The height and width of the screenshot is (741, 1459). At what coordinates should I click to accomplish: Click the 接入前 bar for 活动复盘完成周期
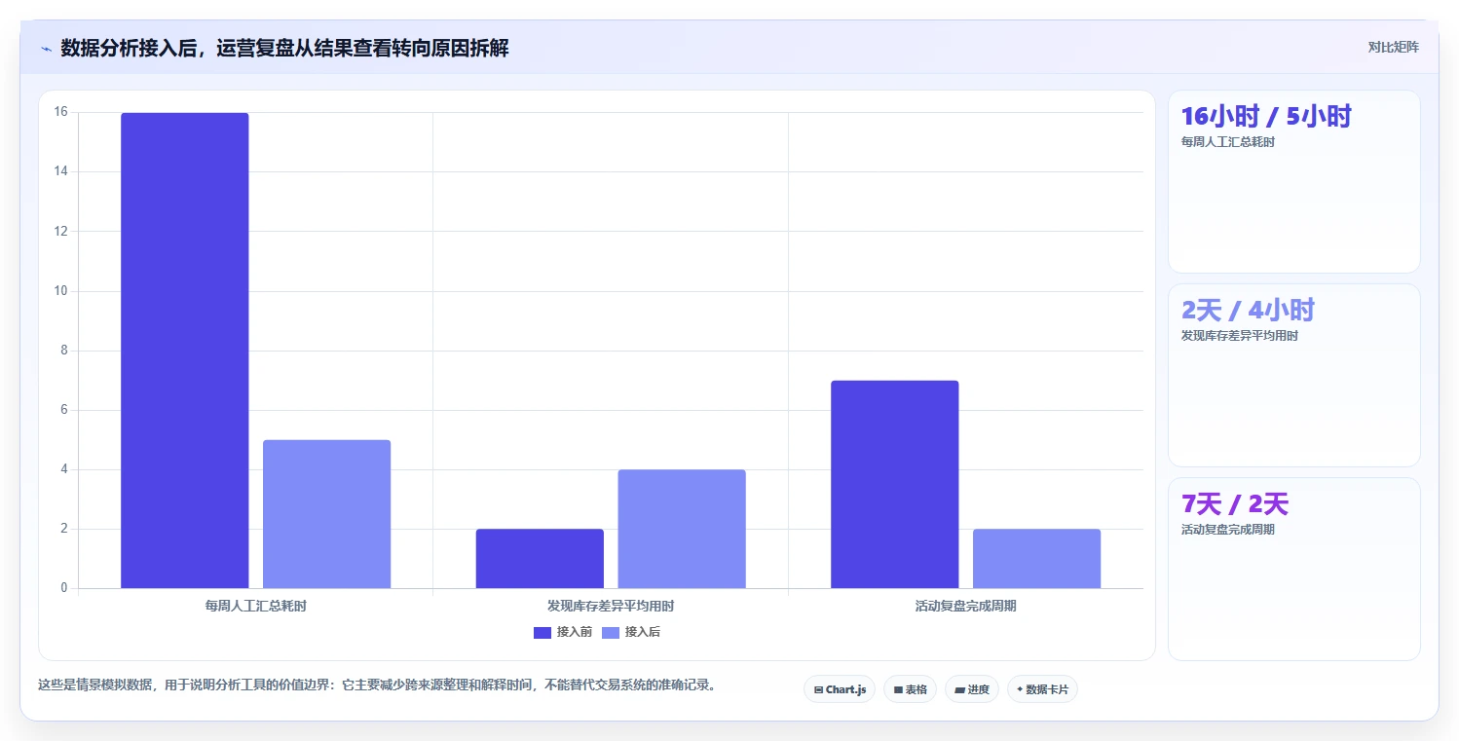(895, 484)
